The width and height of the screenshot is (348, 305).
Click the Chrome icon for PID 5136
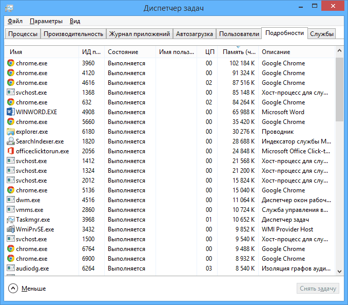point(10,190)
